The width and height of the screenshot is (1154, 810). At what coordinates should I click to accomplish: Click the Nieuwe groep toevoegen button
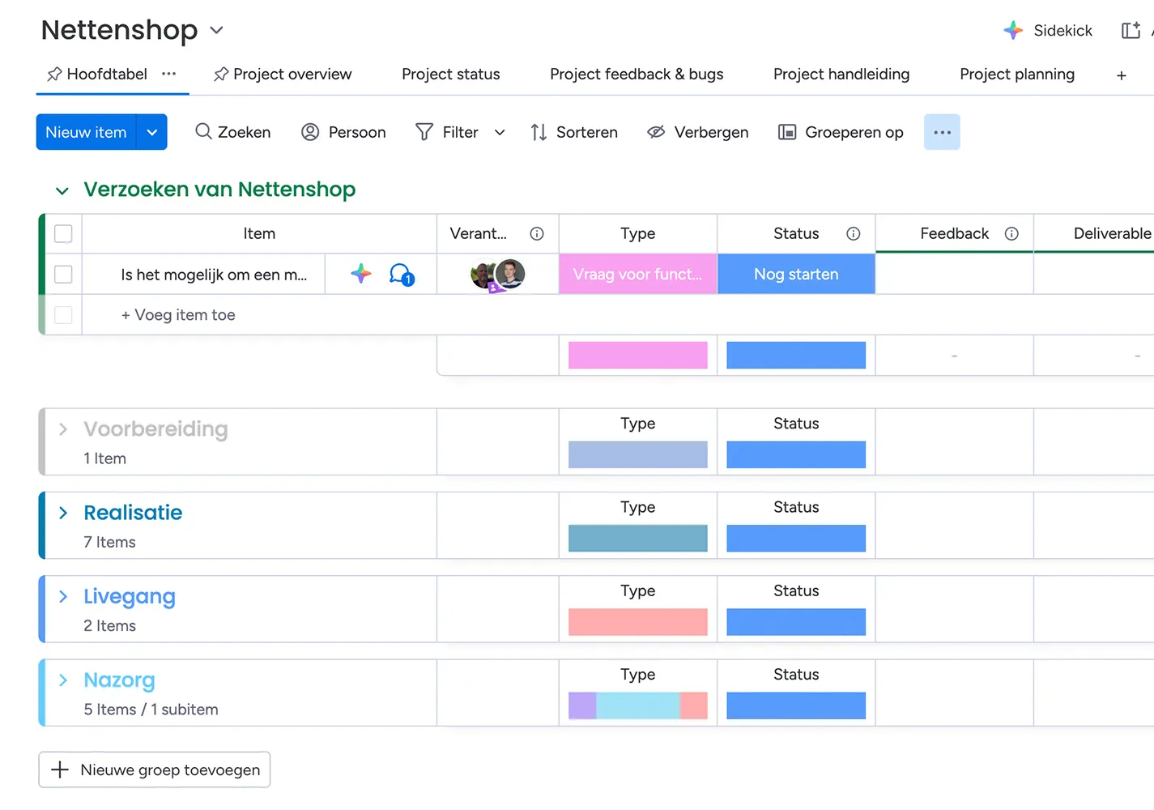(x=155, y=769)
